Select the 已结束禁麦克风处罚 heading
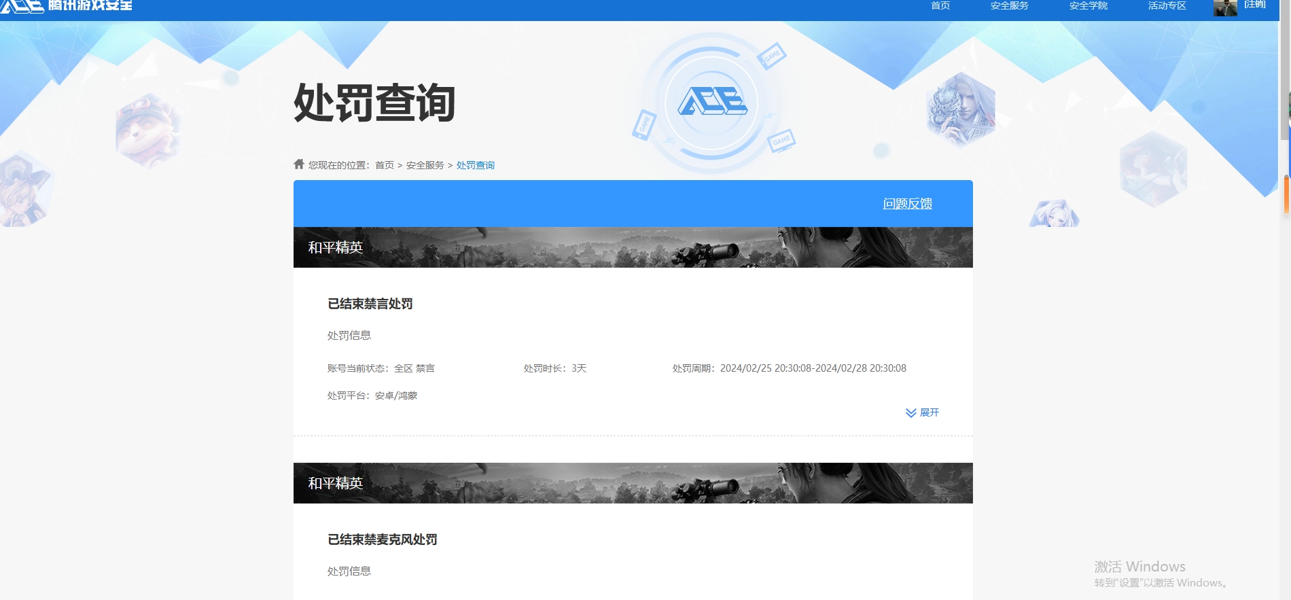 point(383,540)
